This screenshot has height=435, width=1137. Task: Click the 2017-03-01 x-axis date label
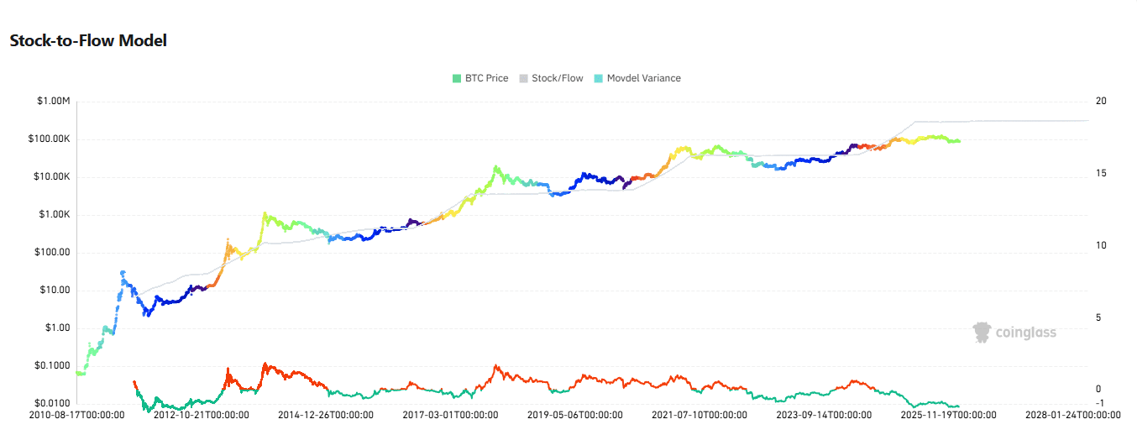(x=450, y=415)
